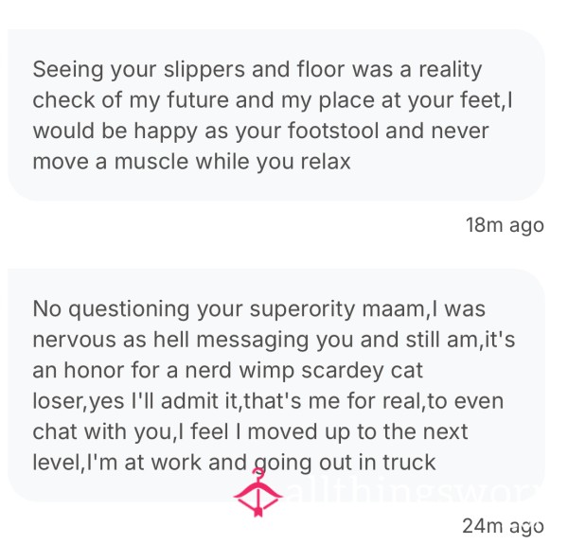The image size is (568, 544).
Task: Click the word 'messaging' in second message
Action: [x=253, y=341]
